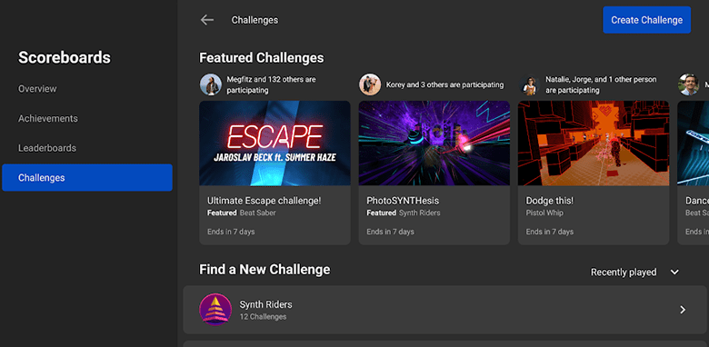Select the Dodge this! Pistol Whip thumbnail

[x=594, y=144]
